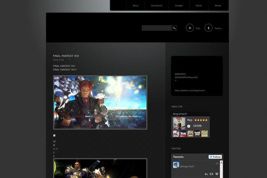Image resolution: width=267 pixels, height=178 pixels.
Task: Click the gamerscore value 18398
Action: coord(197,126)
